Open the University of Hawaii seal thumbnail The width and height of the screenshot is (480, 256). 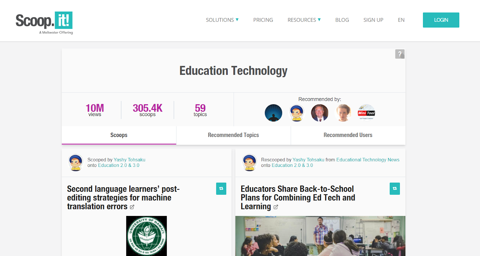tap(146, 236)
